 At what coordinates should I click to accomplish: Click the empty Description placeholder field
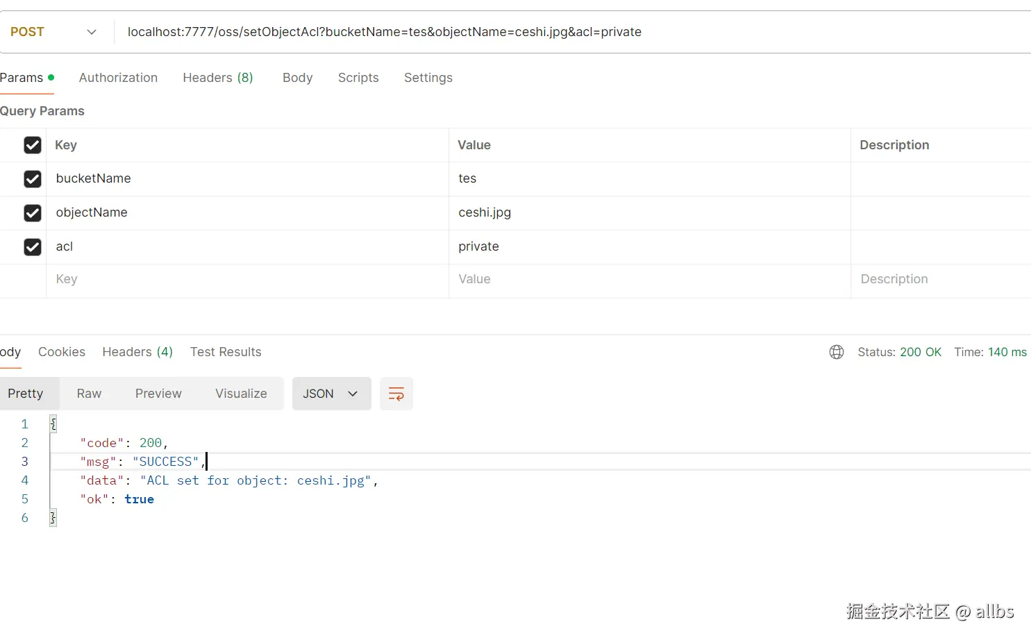(x=941, y=280)
